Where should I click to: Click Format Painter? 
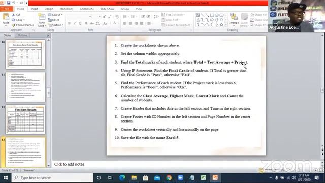[x=23, y=25]
